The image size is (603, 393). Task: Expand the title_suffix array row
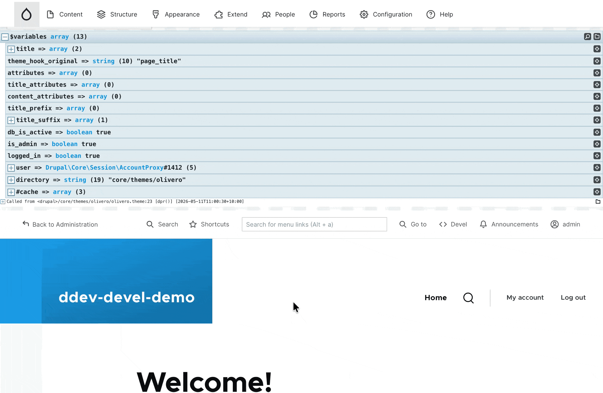pyautogui.click(x=11, y=120)
